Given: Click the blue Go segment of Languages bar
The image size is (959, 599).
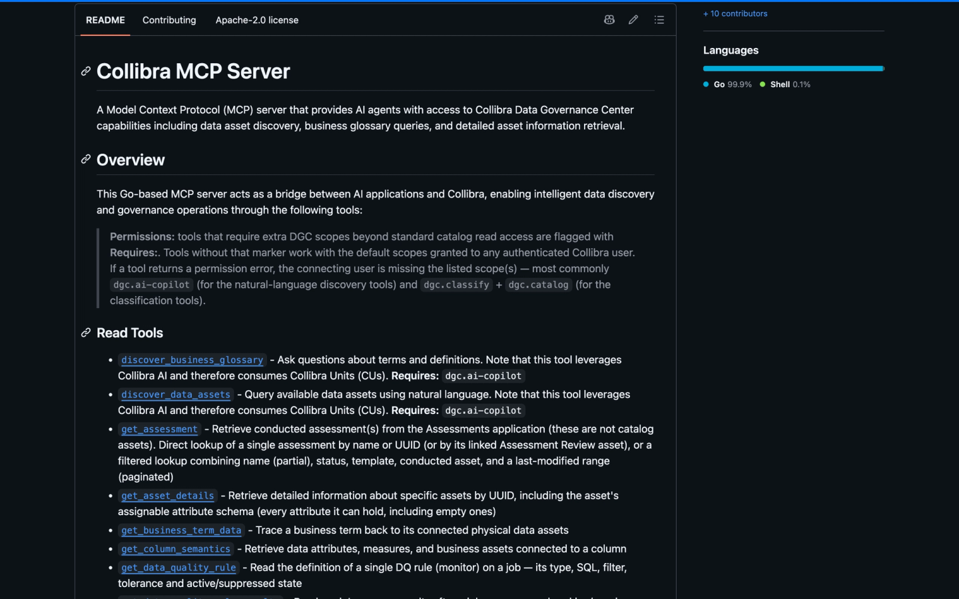Looking at the screenshot, I should click(793, 69).
